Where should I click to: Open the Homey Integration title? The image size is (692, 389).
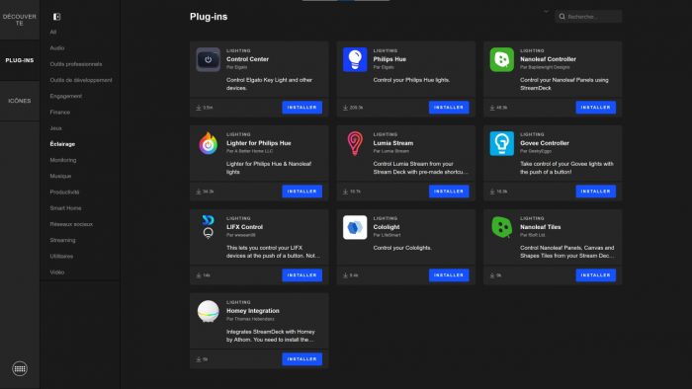click(x=253, y=311)
